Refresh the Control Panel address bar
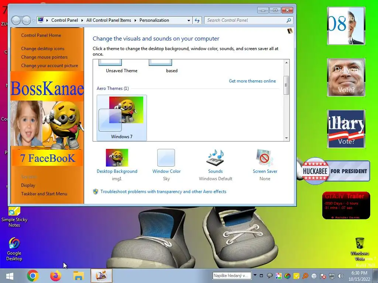 (197, 21)
